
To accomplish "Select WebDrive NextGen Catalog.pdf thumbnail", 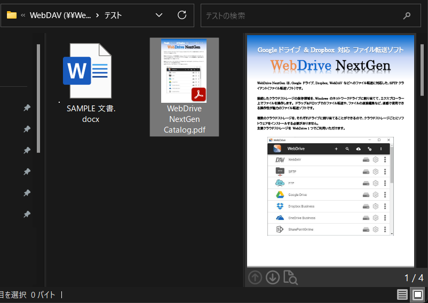I will [x=184, y=86].
